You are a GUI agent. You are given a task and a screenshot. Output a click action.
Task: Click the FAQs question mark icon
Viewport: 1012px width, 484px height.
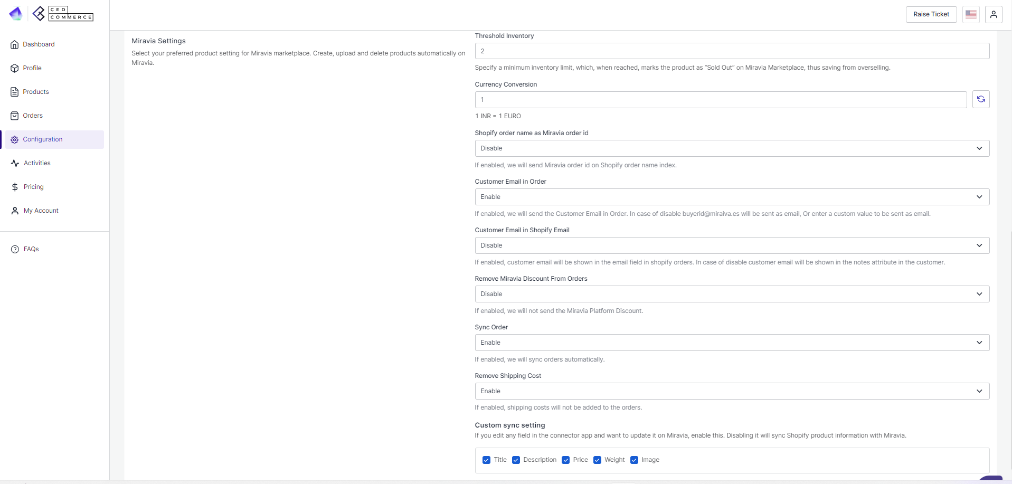click(x=15, y=249)
